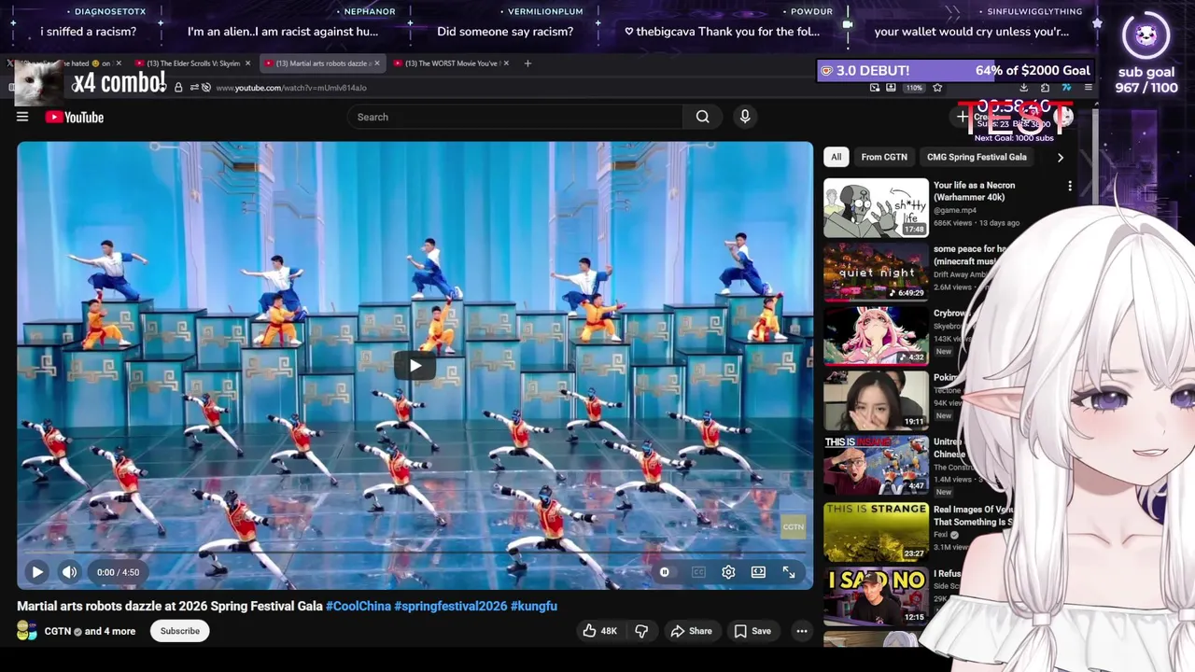Screen dimensions: 1195x672
Task: Open the CGTN channel avatar
Action: pyautogui.click(x=27, y=631)
